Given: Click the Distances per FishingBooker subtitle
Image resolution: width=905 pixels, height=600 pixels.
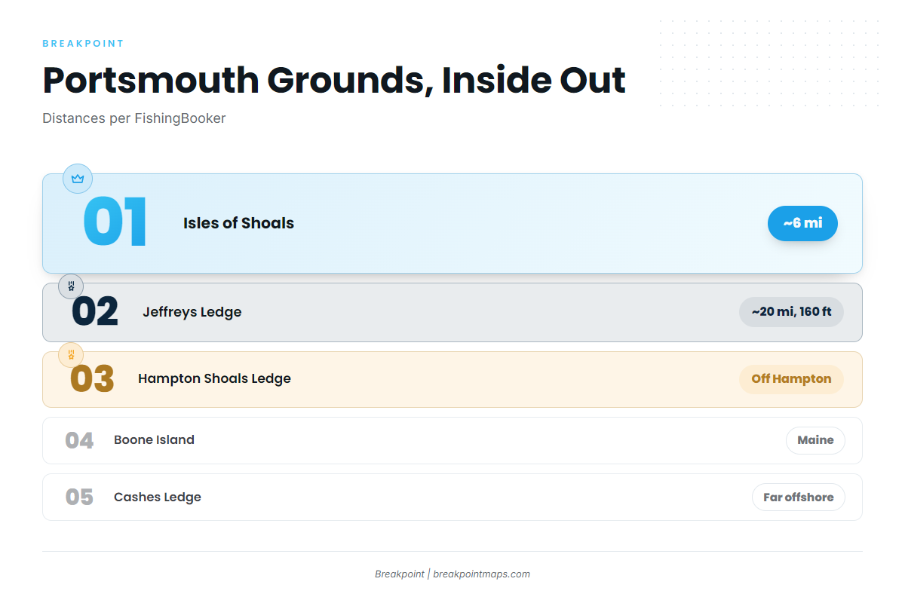Looking at the screenshot, I should pos(134,118).
